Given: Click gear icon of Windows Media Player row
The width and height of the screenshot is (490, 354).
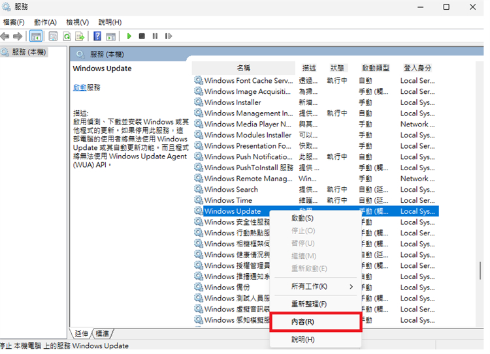Looking at the screenshot, I should (198, 125).
